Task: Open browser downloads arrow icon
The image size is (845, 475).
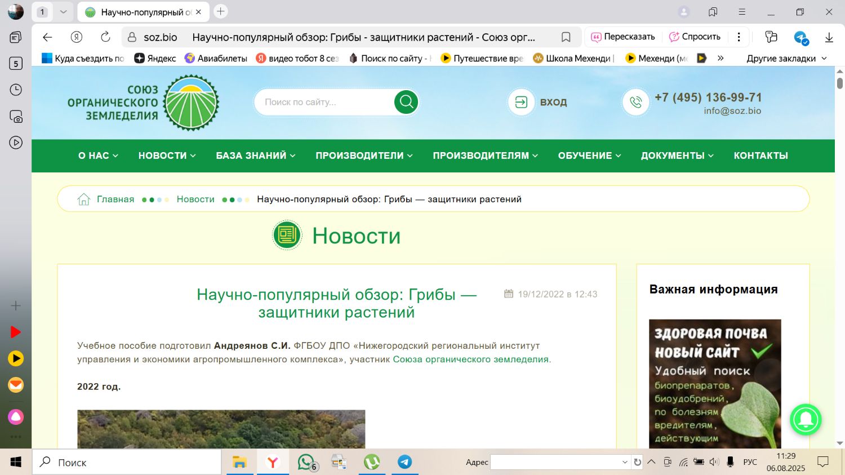Action: coord(829,37)
